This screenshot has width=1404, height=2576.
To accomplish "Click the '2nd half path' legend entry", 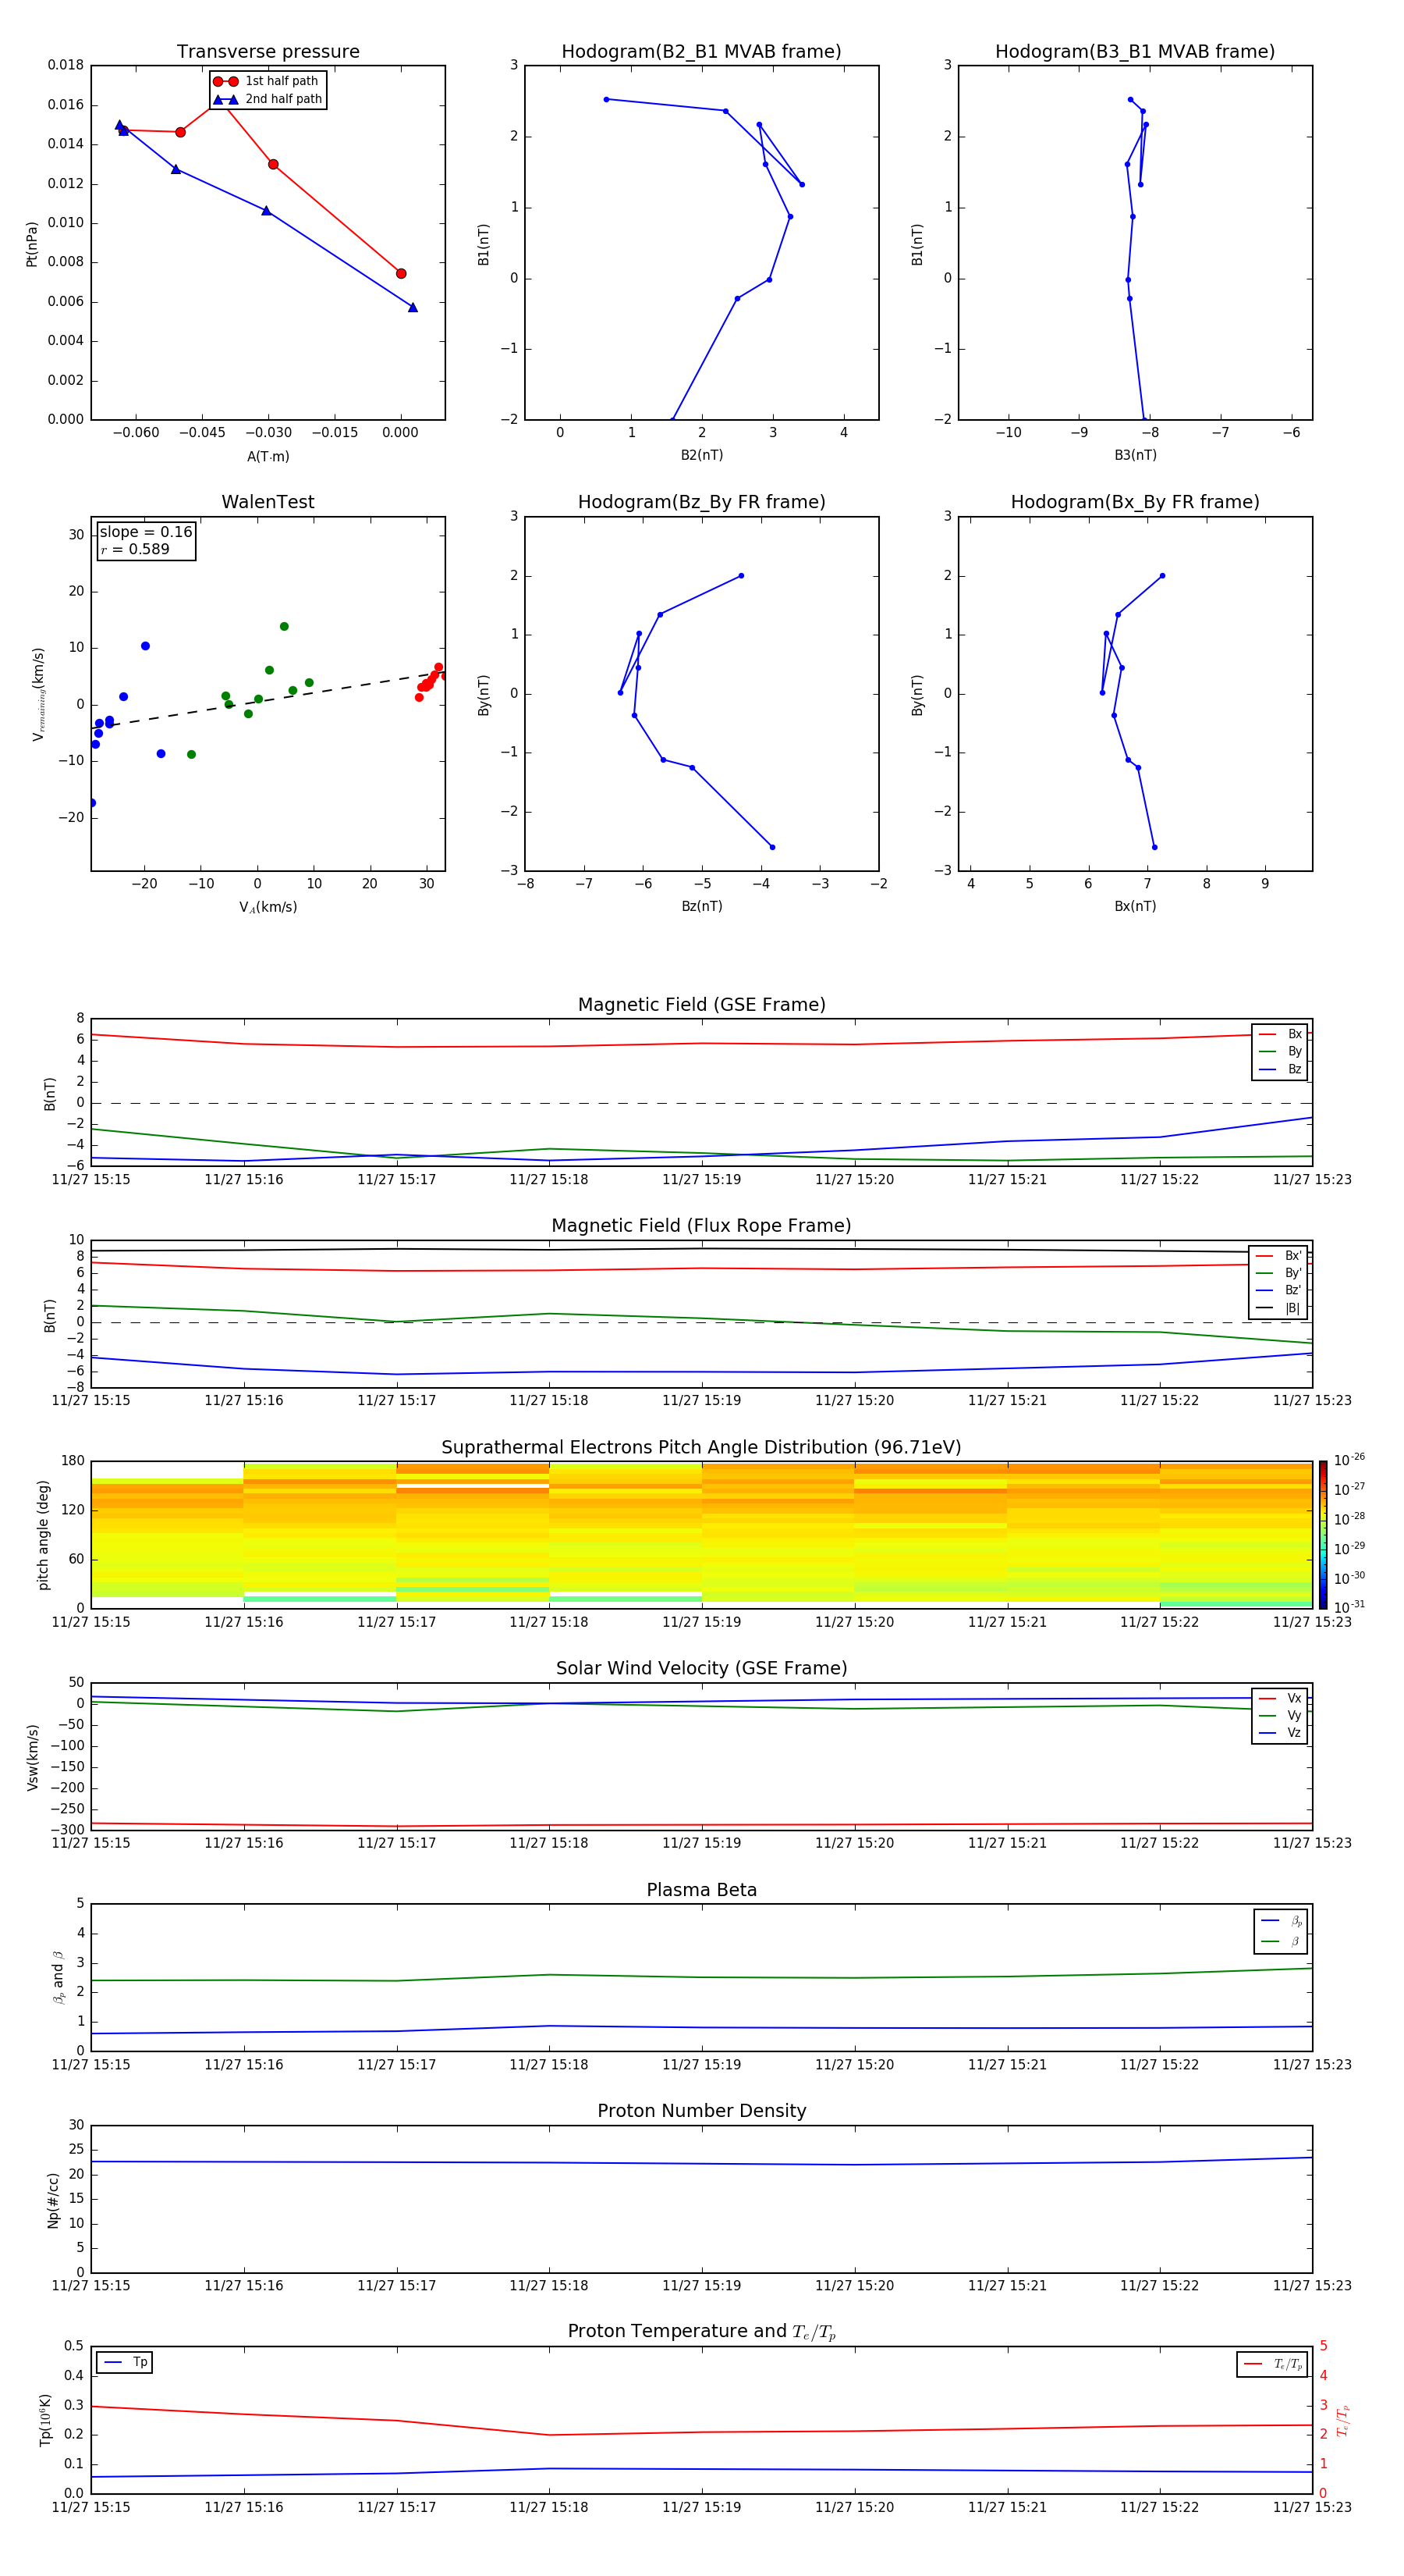I will click(x=268, y=99).
